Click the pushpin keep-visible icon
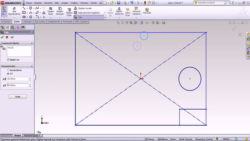This screenshot has height=141, width=250. click(12, 37)
